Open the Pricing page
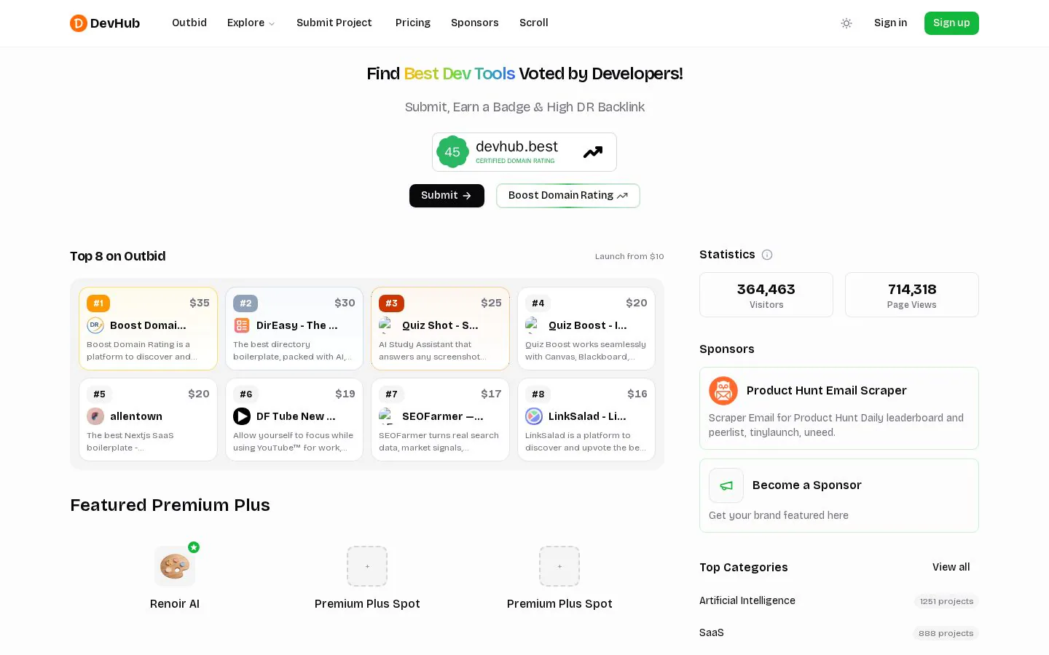 coord(413,23)
